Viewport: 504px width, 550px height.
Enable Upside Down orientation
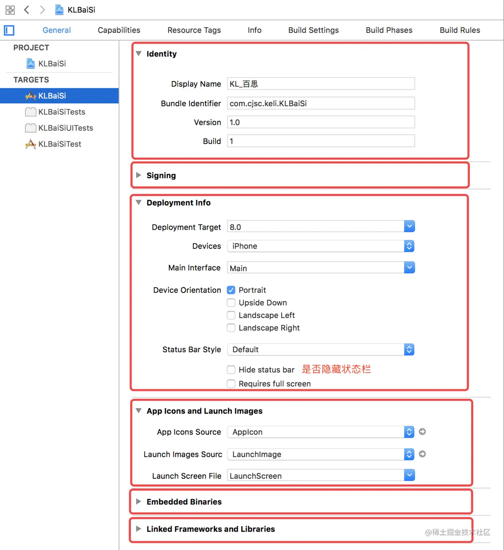click(x=231, y=303)
